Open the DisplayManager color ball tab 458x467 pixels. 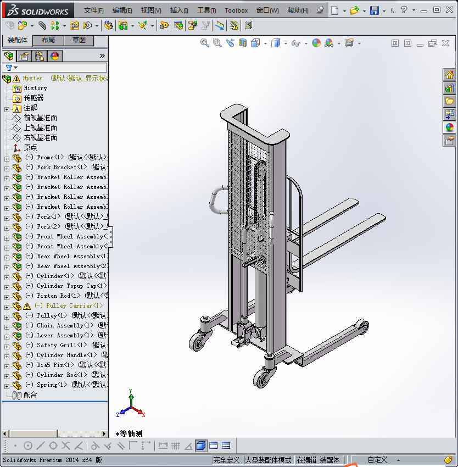(x=55, y=56)
